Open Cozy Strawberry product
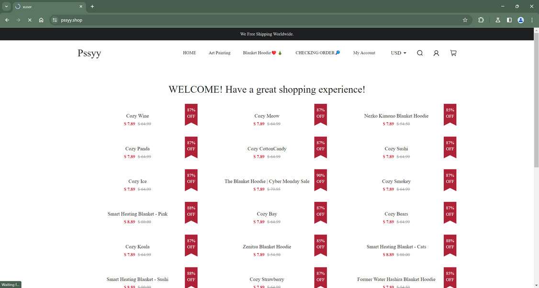The width and height of the screenshot is (539, 288). (x=267, y=279)
